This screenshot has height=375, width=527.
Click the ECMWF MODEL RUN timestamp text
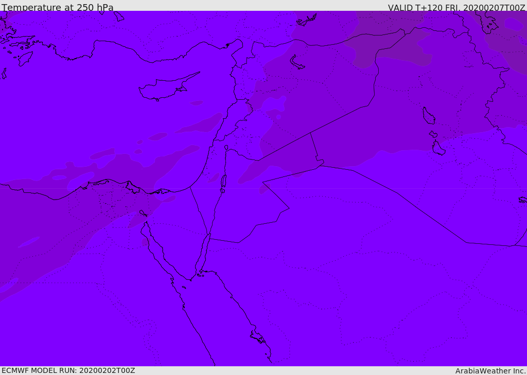coord(68,370)
